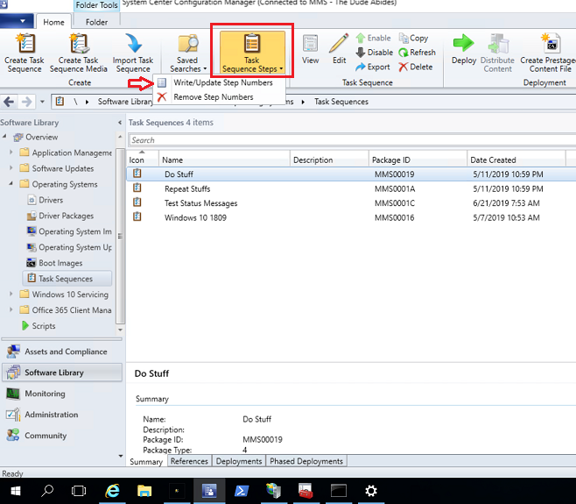Click Disable in the ribbon
576x504 pixels.
[374, 53]
